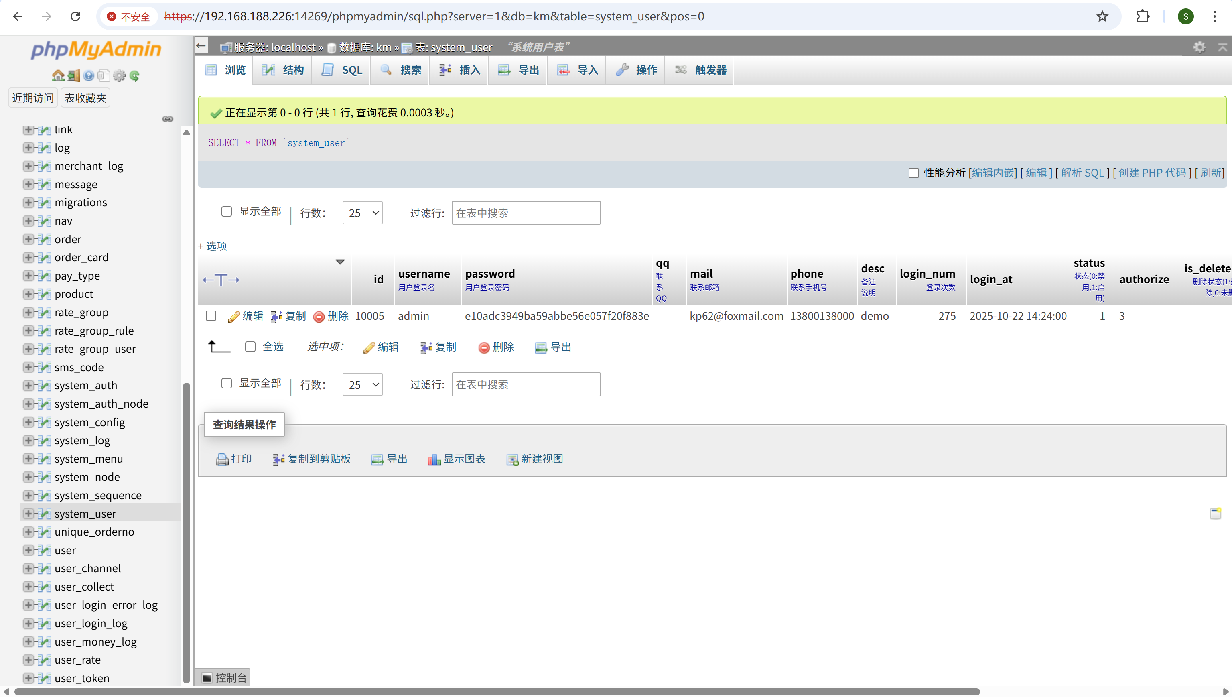Expand the + 选项 options section
Image resolution: width=1232 pixels, height=697 pixels.
tap(213, 246)
